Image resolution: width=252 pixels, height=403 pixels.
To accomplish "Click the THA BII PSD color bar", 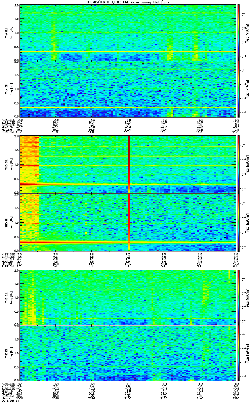I will point(239,89).
